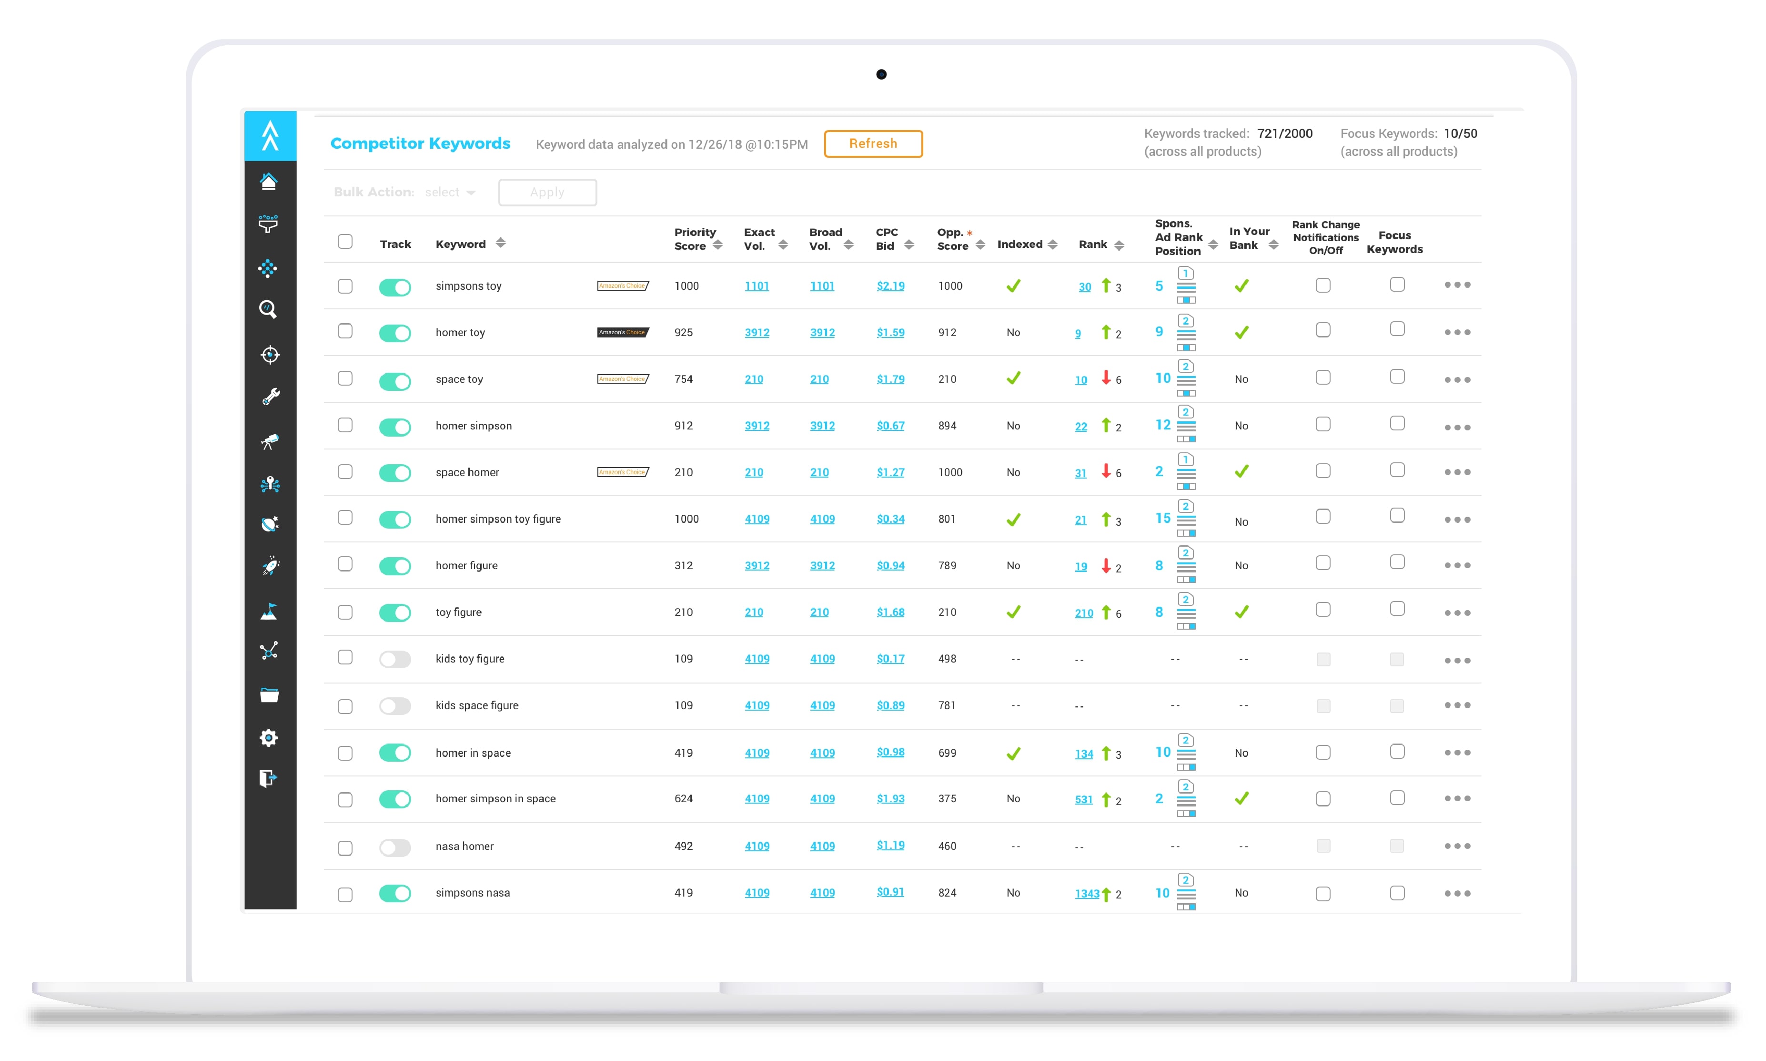
Task: Click the logout door icon
Action: pyautogui.click(x=268, y=778)
